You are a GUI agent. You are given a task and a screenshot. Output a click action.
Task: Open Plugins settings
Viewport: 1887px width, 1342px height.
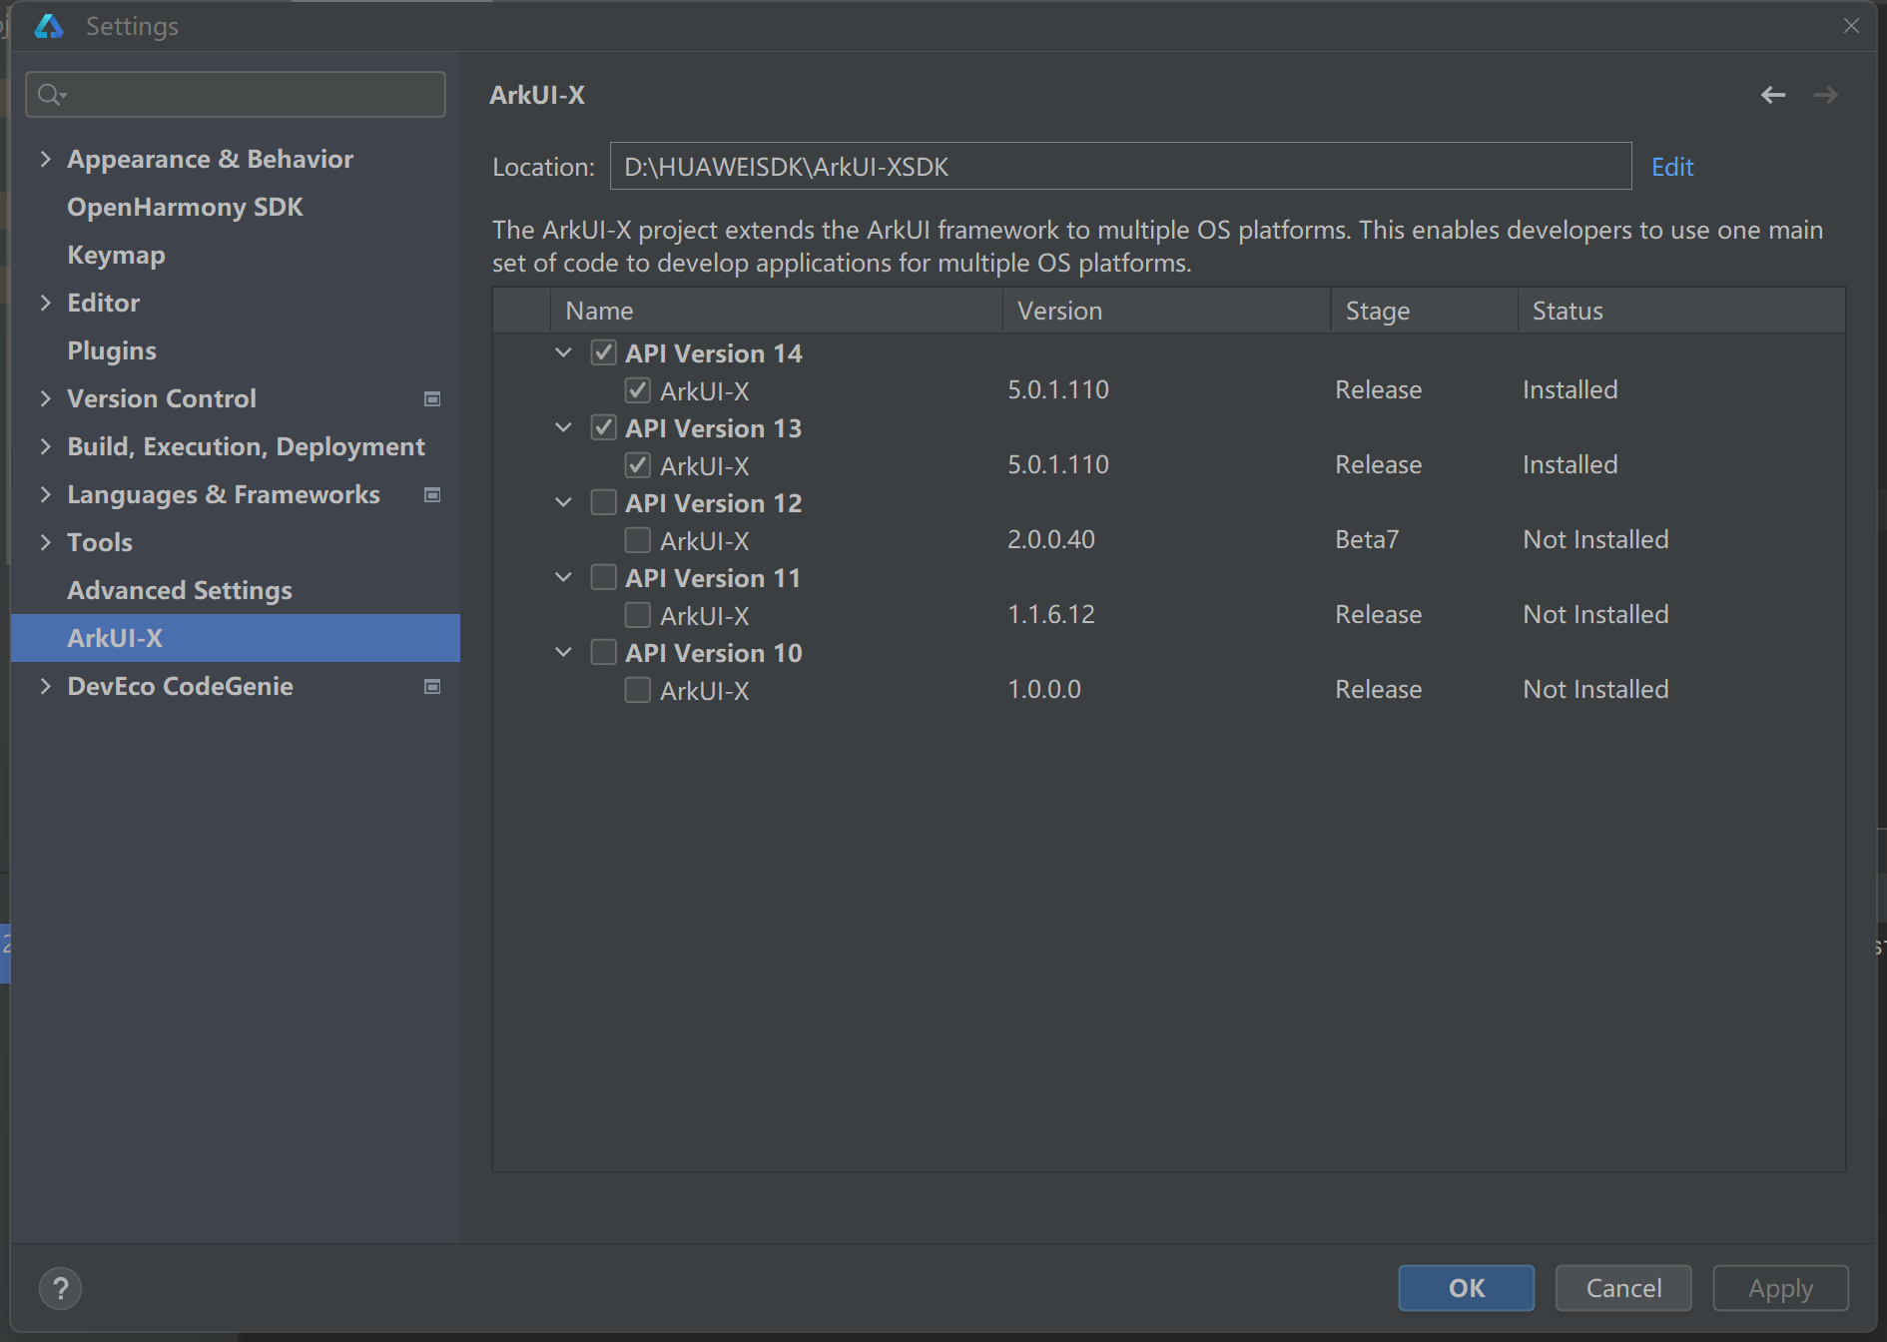point(112,350)
